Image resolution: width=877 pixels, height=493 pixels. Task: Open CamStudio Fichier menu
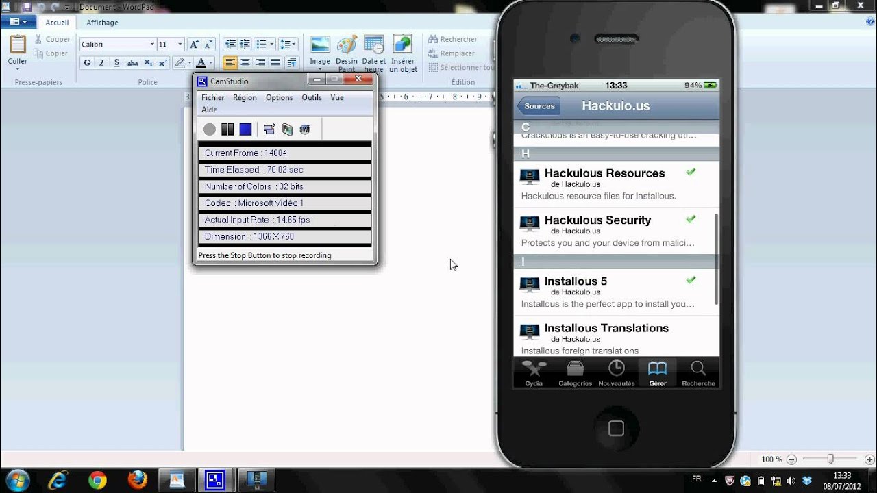[x=213, y=97]
